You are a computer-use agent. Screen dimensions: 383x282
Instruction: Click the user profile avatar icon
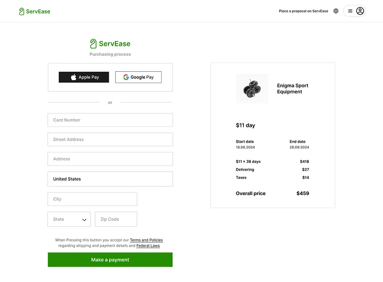tap(360, 11)
